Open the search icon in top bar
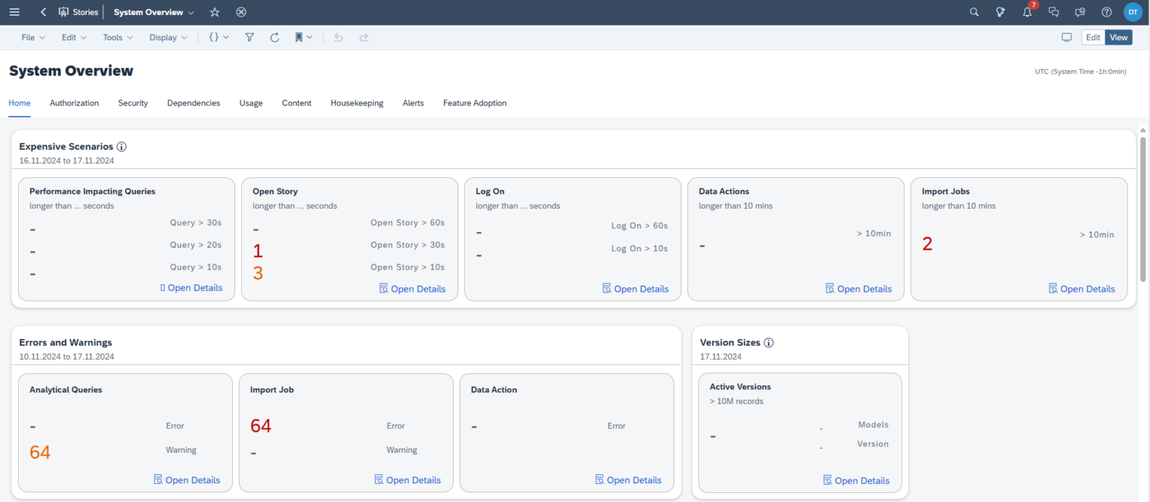 pos(974,12)
